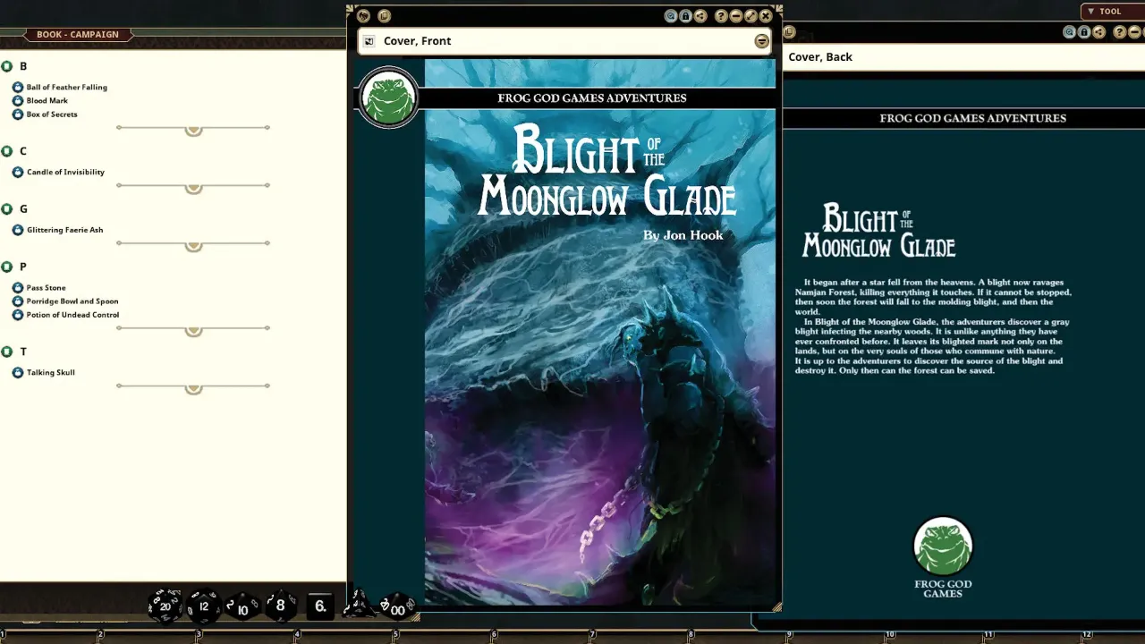This screenshot has width=1145, height=644.
Task: Roll the d12 die
Action: tap(204, 606)
